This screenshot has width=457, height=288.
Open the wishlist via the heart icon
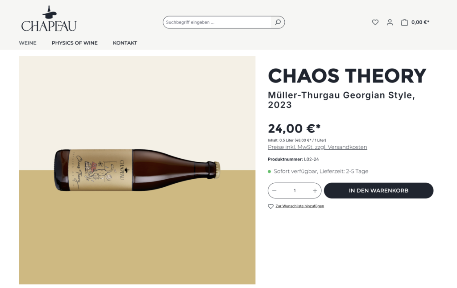375,22
